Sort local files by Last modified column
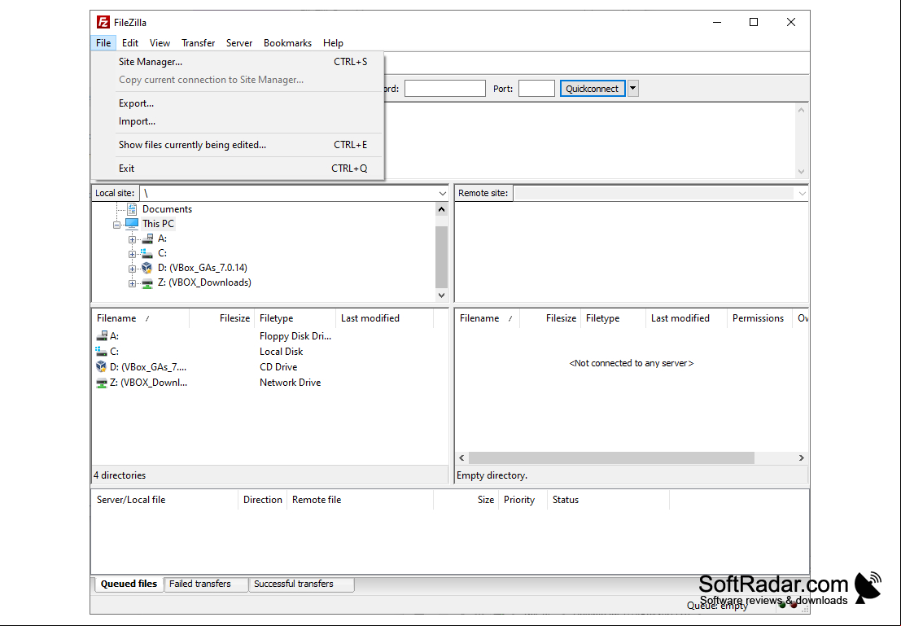Viewport: 901px width, 626px height. [x=384, y=318]
